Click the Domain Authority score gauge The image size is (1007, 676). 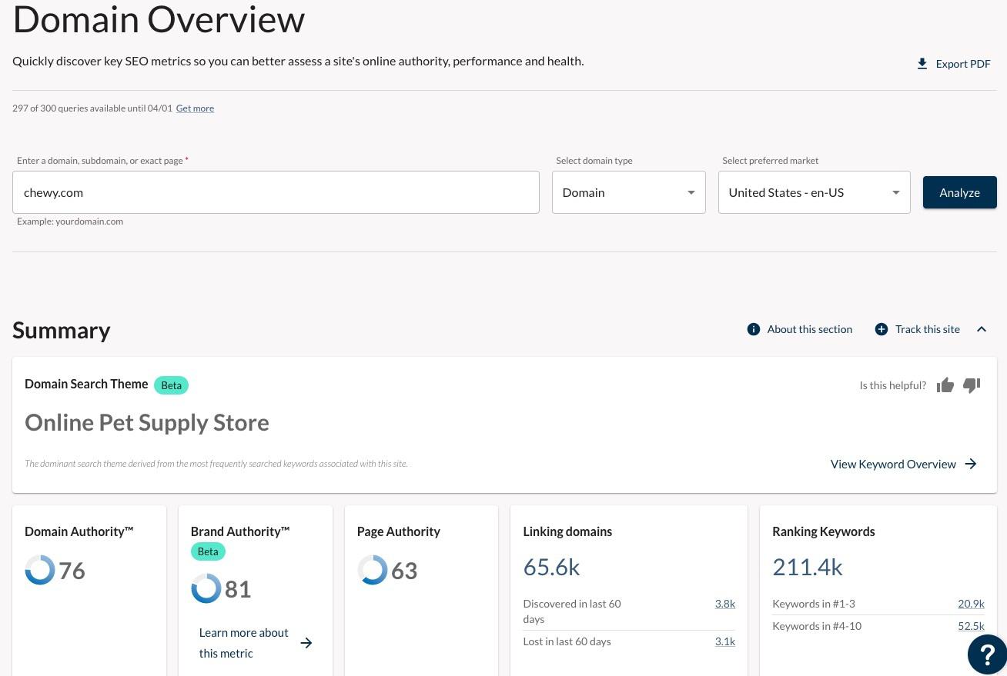[x=40, y=570]
